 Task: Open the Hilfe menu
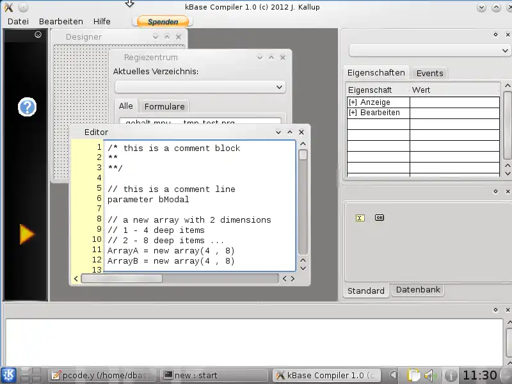102,22
